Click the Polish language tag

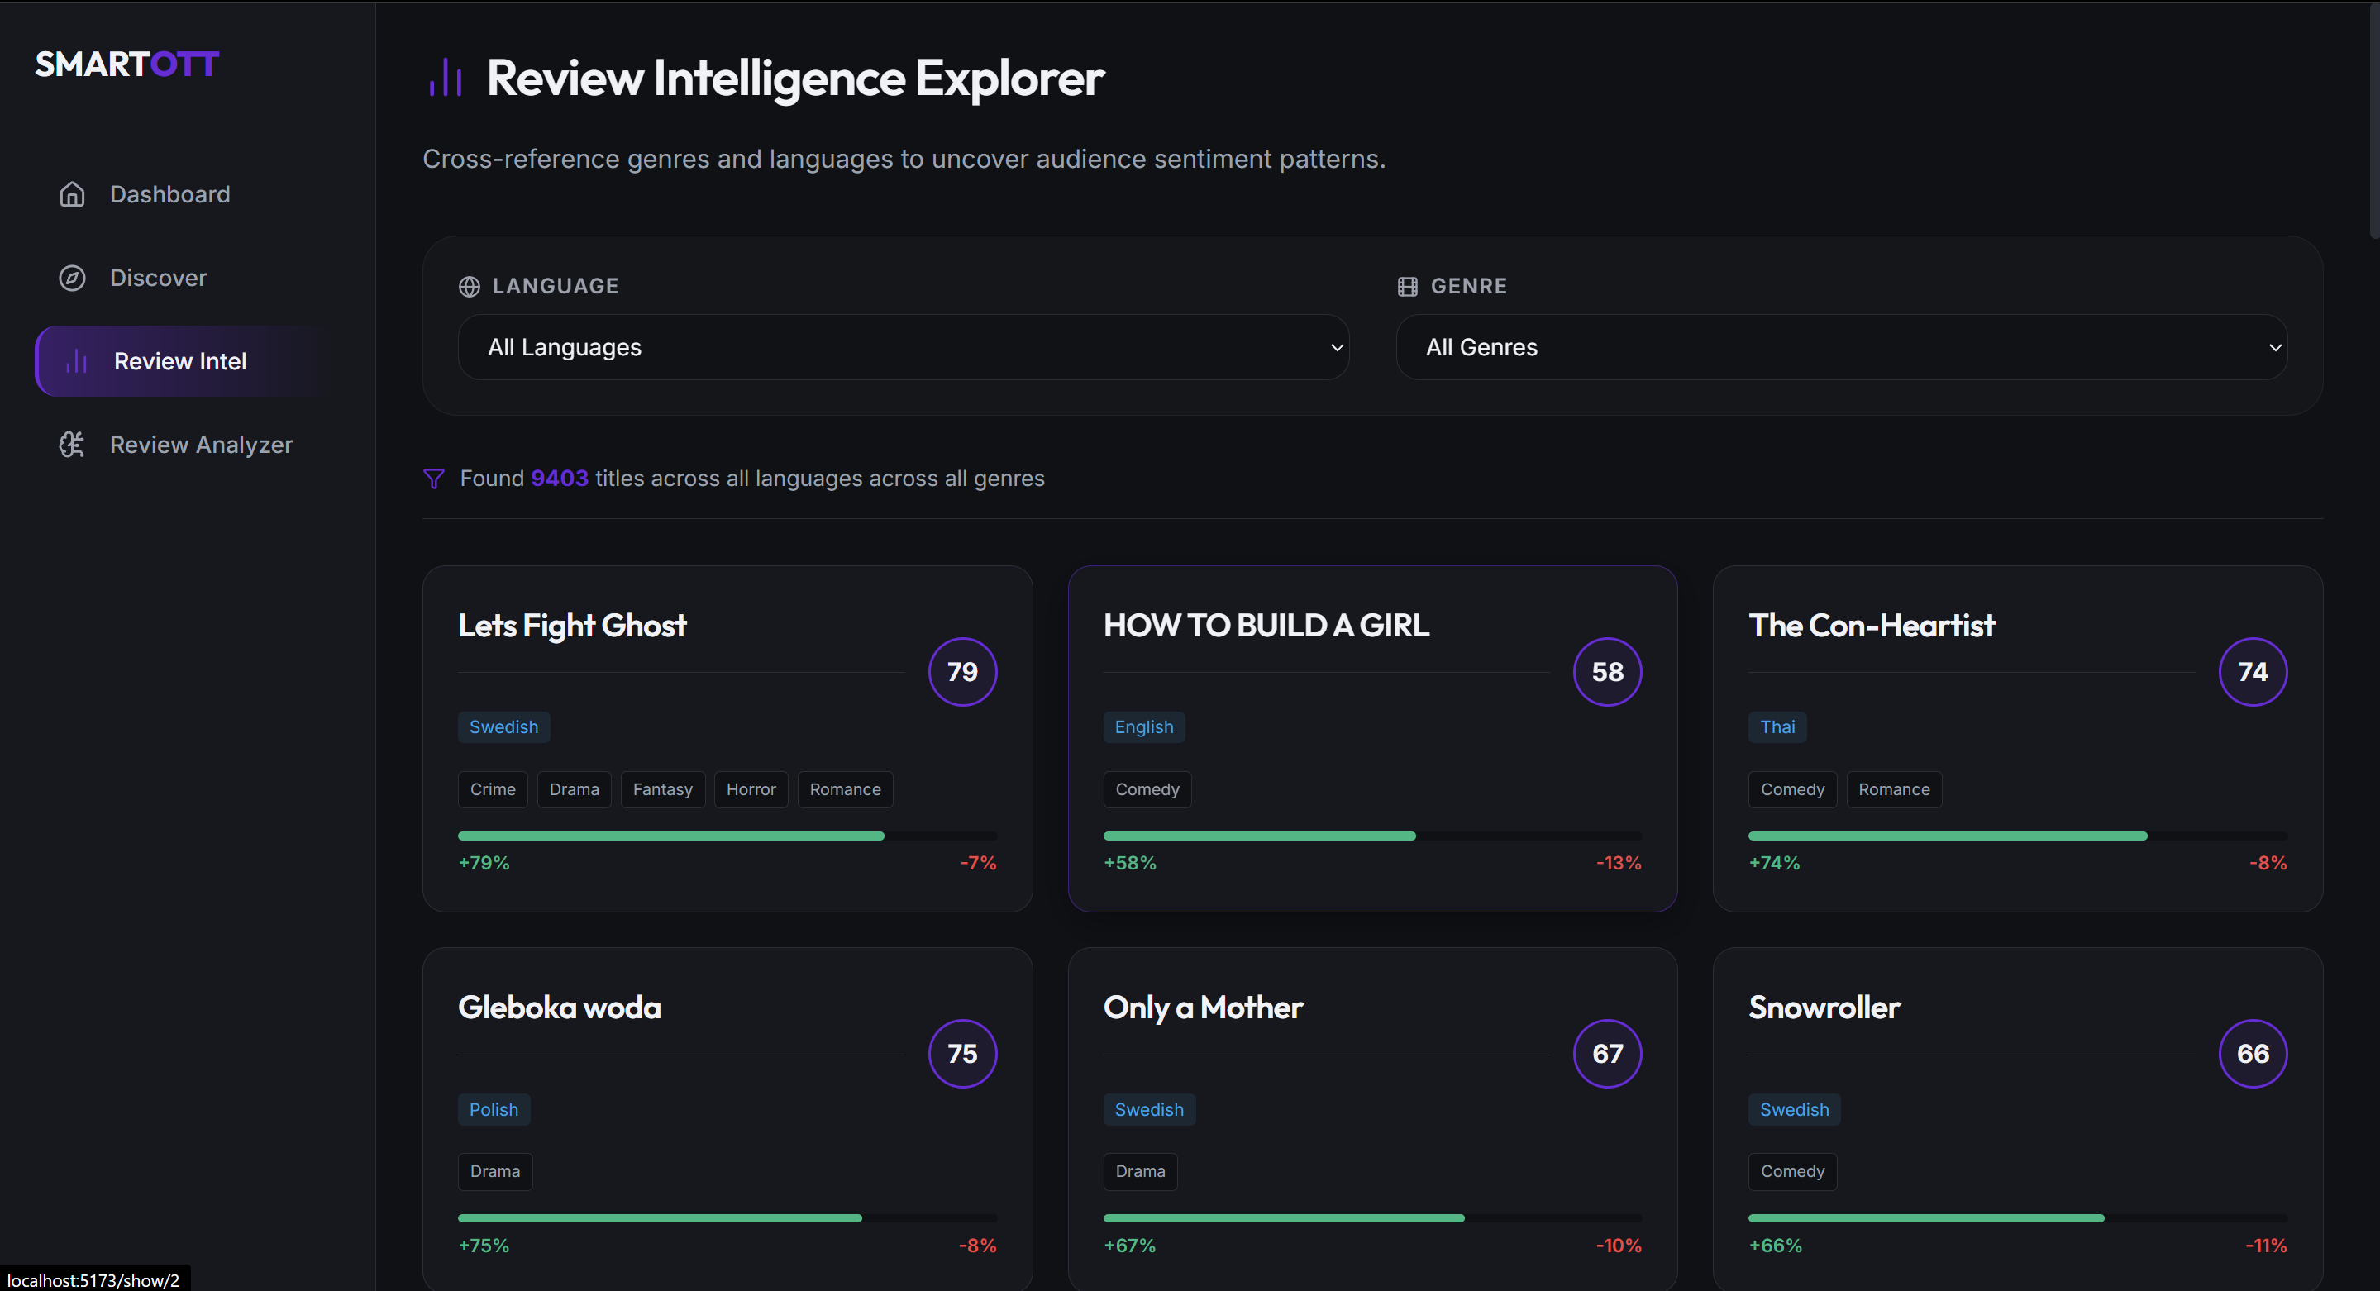(x=494, y=1109)
